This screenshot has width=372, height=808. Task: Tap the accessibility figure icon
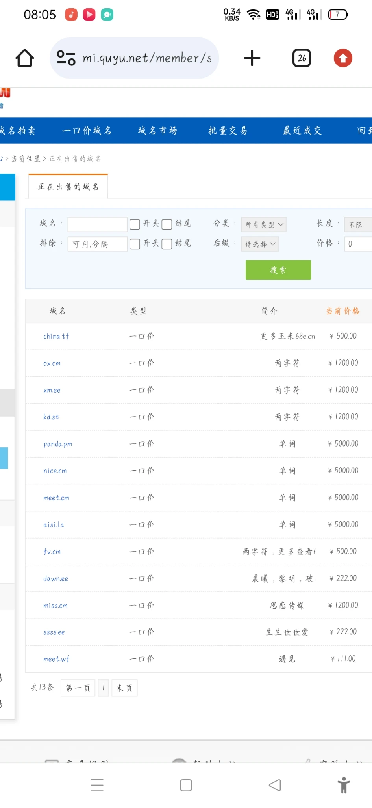pyautogui.click(x=344, y=785)
